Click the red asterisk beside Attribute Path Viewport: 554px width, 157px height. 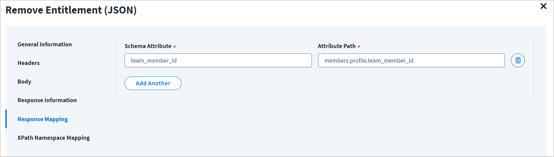(359, 47)
